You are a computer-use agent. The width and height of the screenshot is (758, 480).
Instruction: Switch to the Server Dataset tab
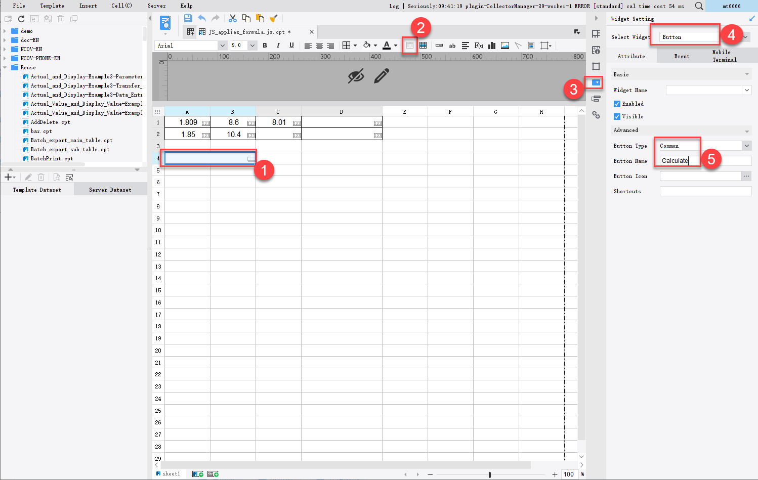[110, 190]
